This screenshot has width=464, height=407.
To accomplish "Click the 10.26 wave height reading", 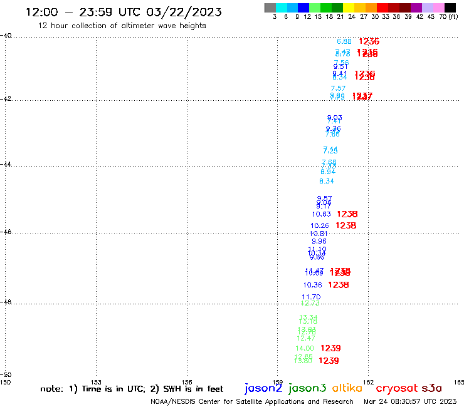I will point(320,226).
